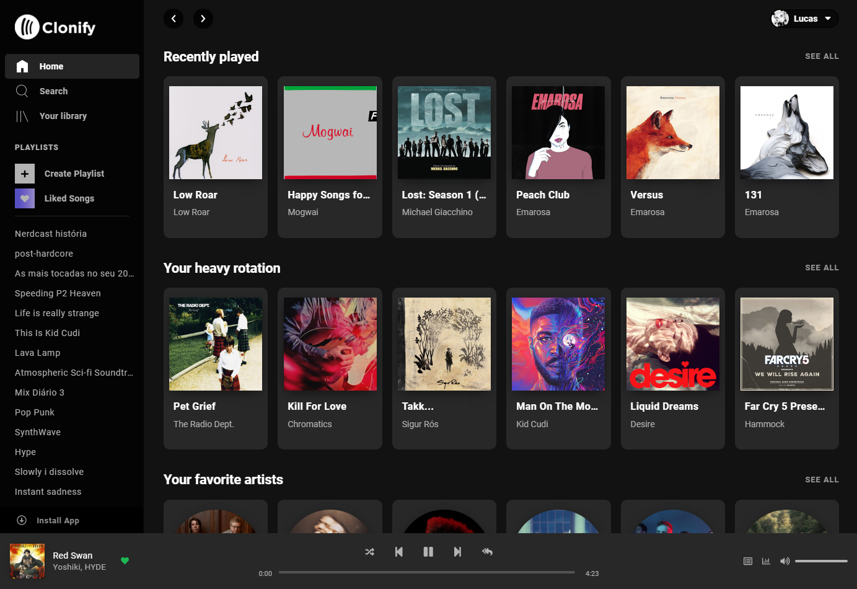Mute using the speaker icon
Image resolution: width=857 pixels, height=589 pixels.
784,561
